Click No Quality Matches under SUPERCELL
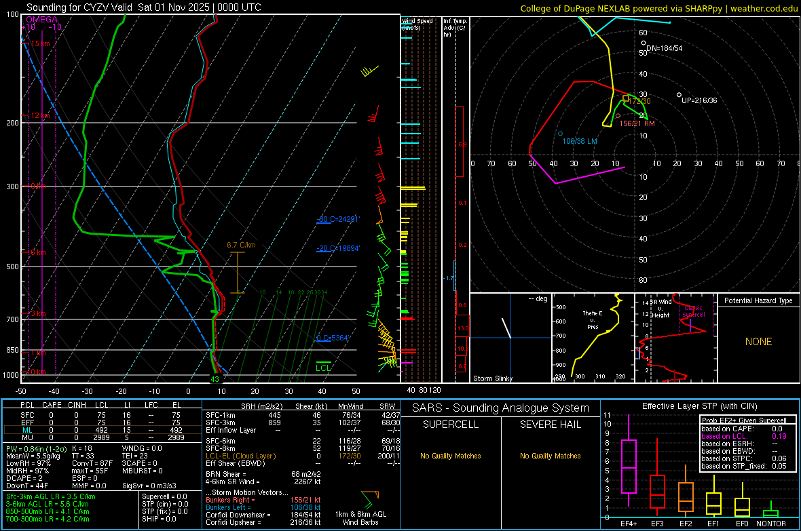Viewport: 801px width, 531px height. click(x=451, y=456)
